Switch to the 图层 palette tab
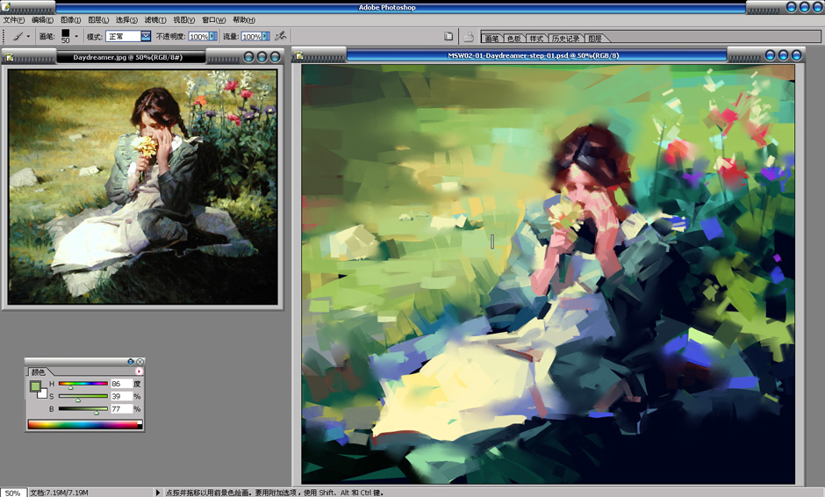The height and width of the screenshot is (497, 825). 595,39
